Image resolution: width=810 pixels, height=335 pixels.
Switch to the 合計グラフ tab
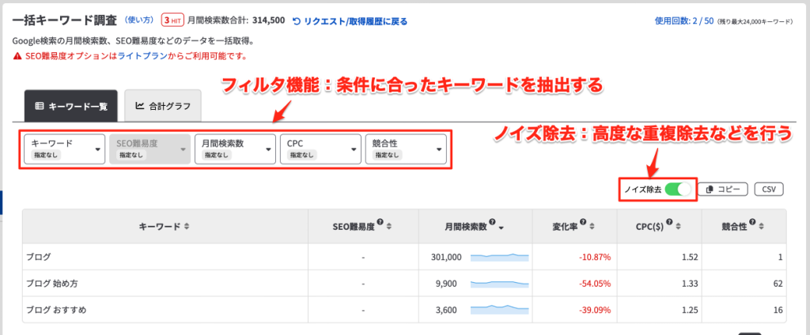pyautogui.click(x=162, y=105)
